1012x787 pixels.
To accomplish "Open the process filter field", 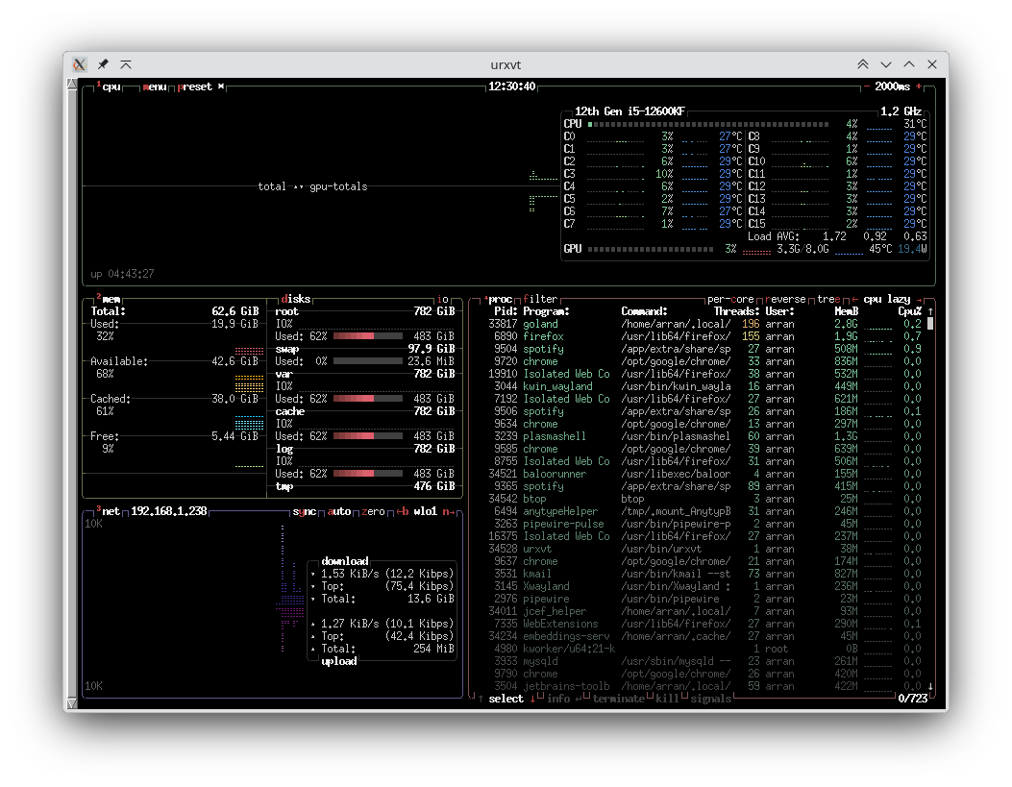I will coord(539,299).
